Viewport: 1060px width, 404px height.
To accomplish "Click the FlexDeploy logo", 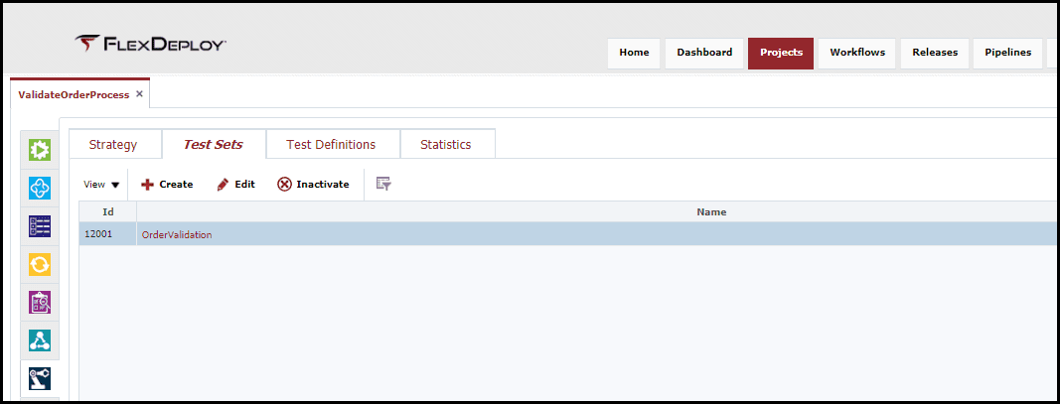I will point(150,44).
